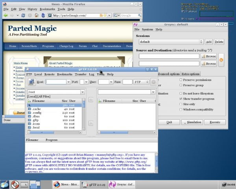Screen dimensions: 236x189
Task: Tick the Windows compatibility checkbox
Action: (181, 109)
